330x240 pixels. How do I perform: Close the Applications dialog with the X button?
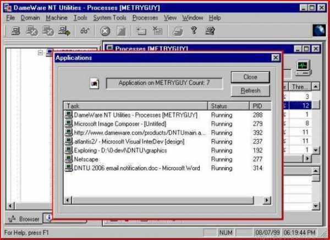point(276,58)
